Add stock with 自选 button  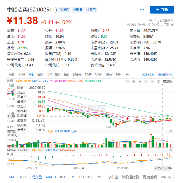162,10
